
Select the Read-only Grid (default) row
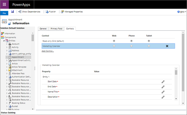tap(108, 41)
